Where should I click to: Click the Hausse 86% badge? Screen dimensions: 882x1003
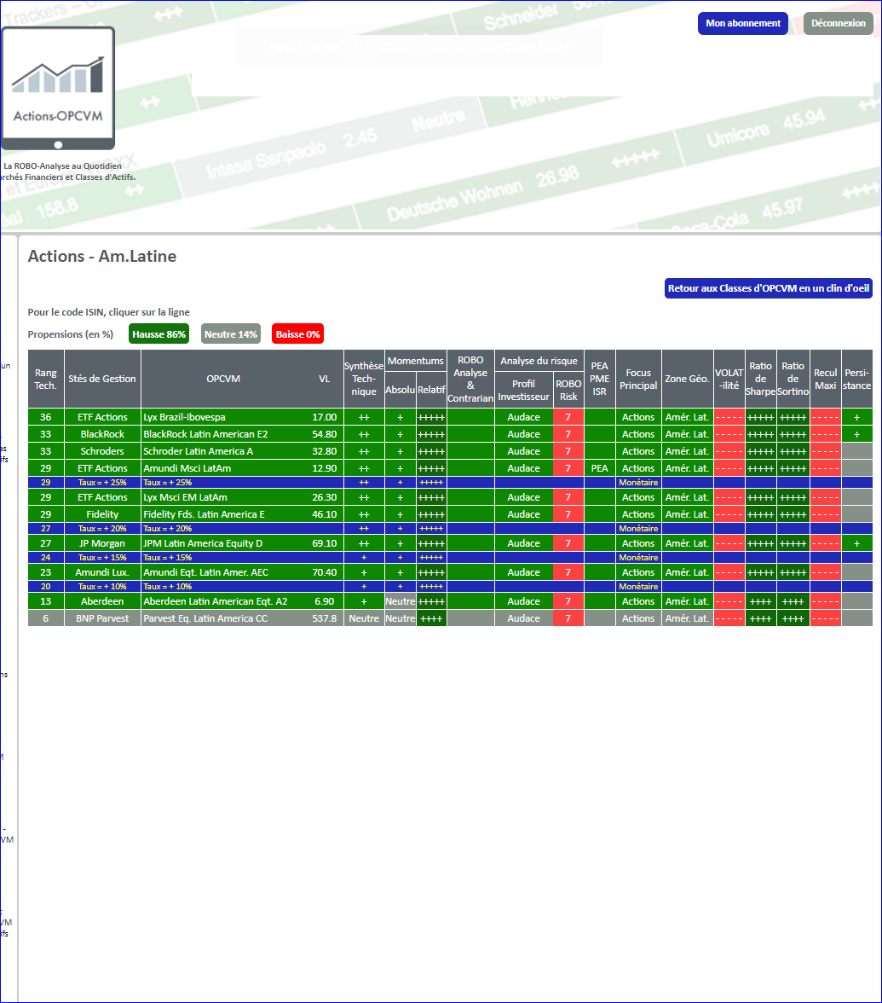pyautogui.click(x=159, y=334)
